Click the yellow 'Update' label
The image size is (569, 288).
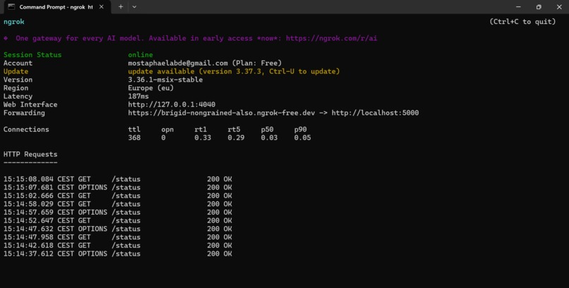click(16, 71)
